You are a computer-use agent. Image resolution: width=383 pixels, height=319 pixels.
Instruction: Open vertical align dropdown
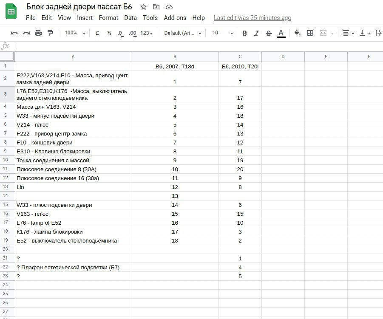(x=365, y=33)
